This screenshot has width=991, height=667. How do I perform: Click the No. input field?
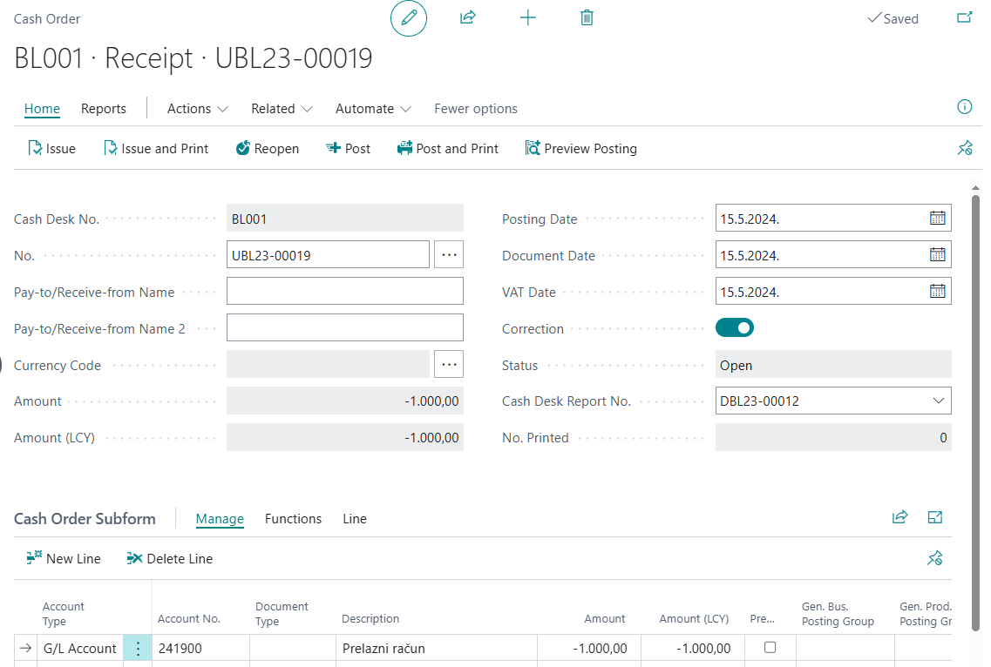[328, 254]
